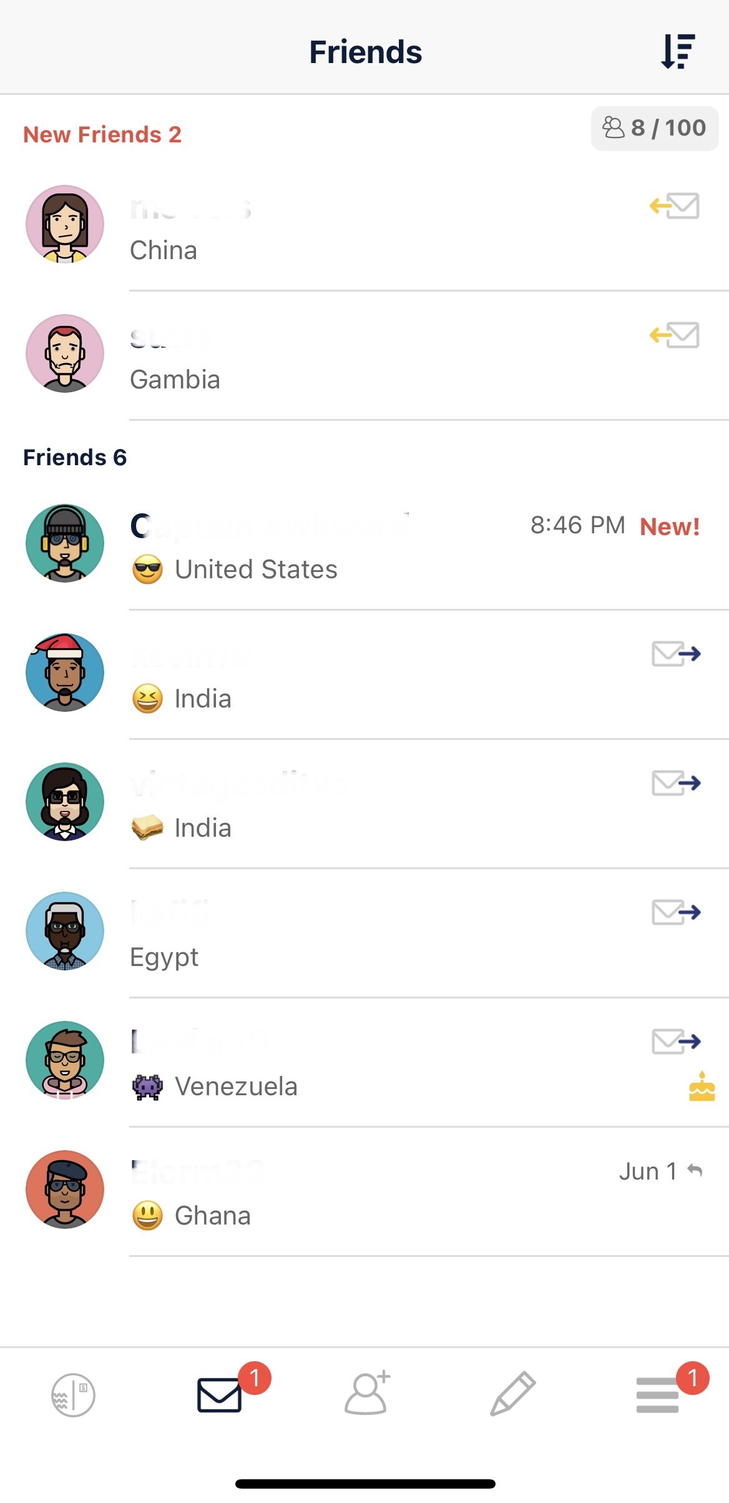The height and width of the screenshot is (1503, 729).
Task: Tap the sent letter icon for sandwich India friend
Action: click(x=676, y=783)
